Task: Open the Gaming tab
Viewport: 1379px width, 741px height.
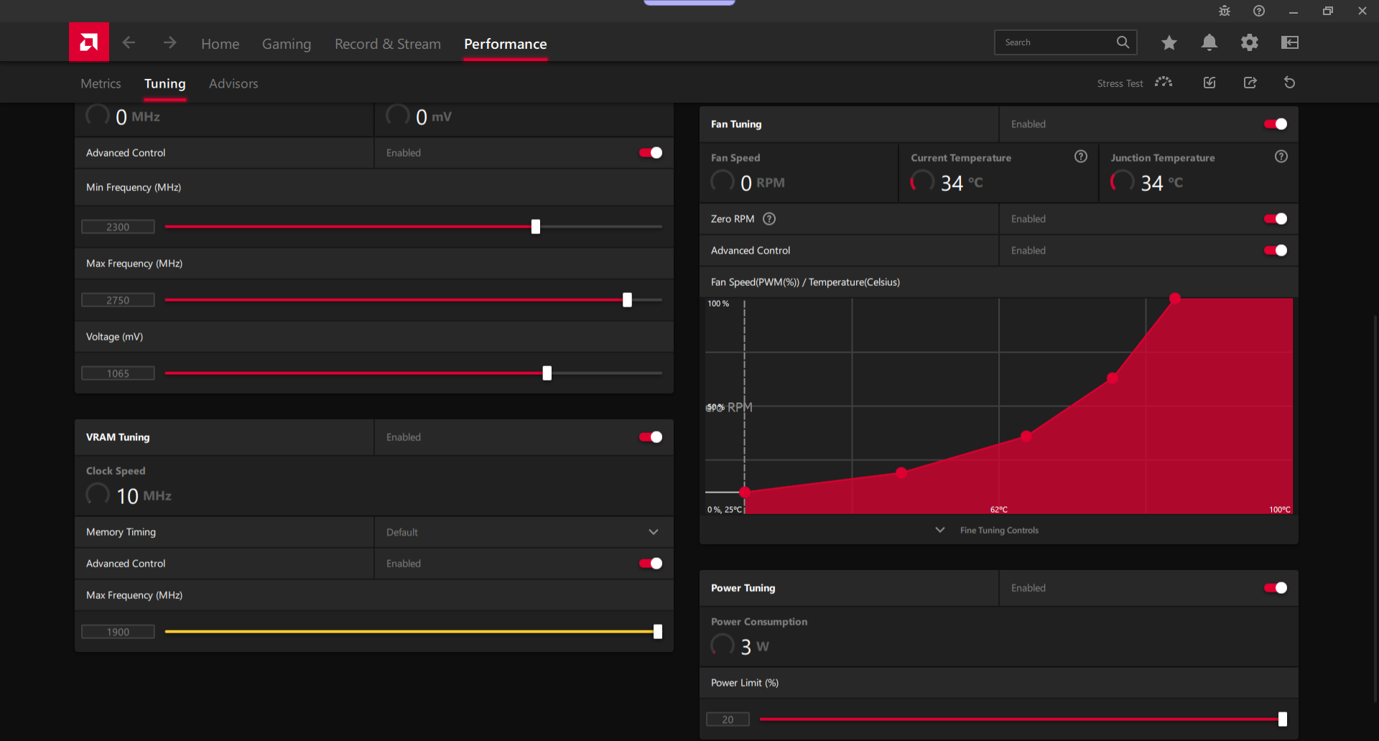Action: [287, 44]
